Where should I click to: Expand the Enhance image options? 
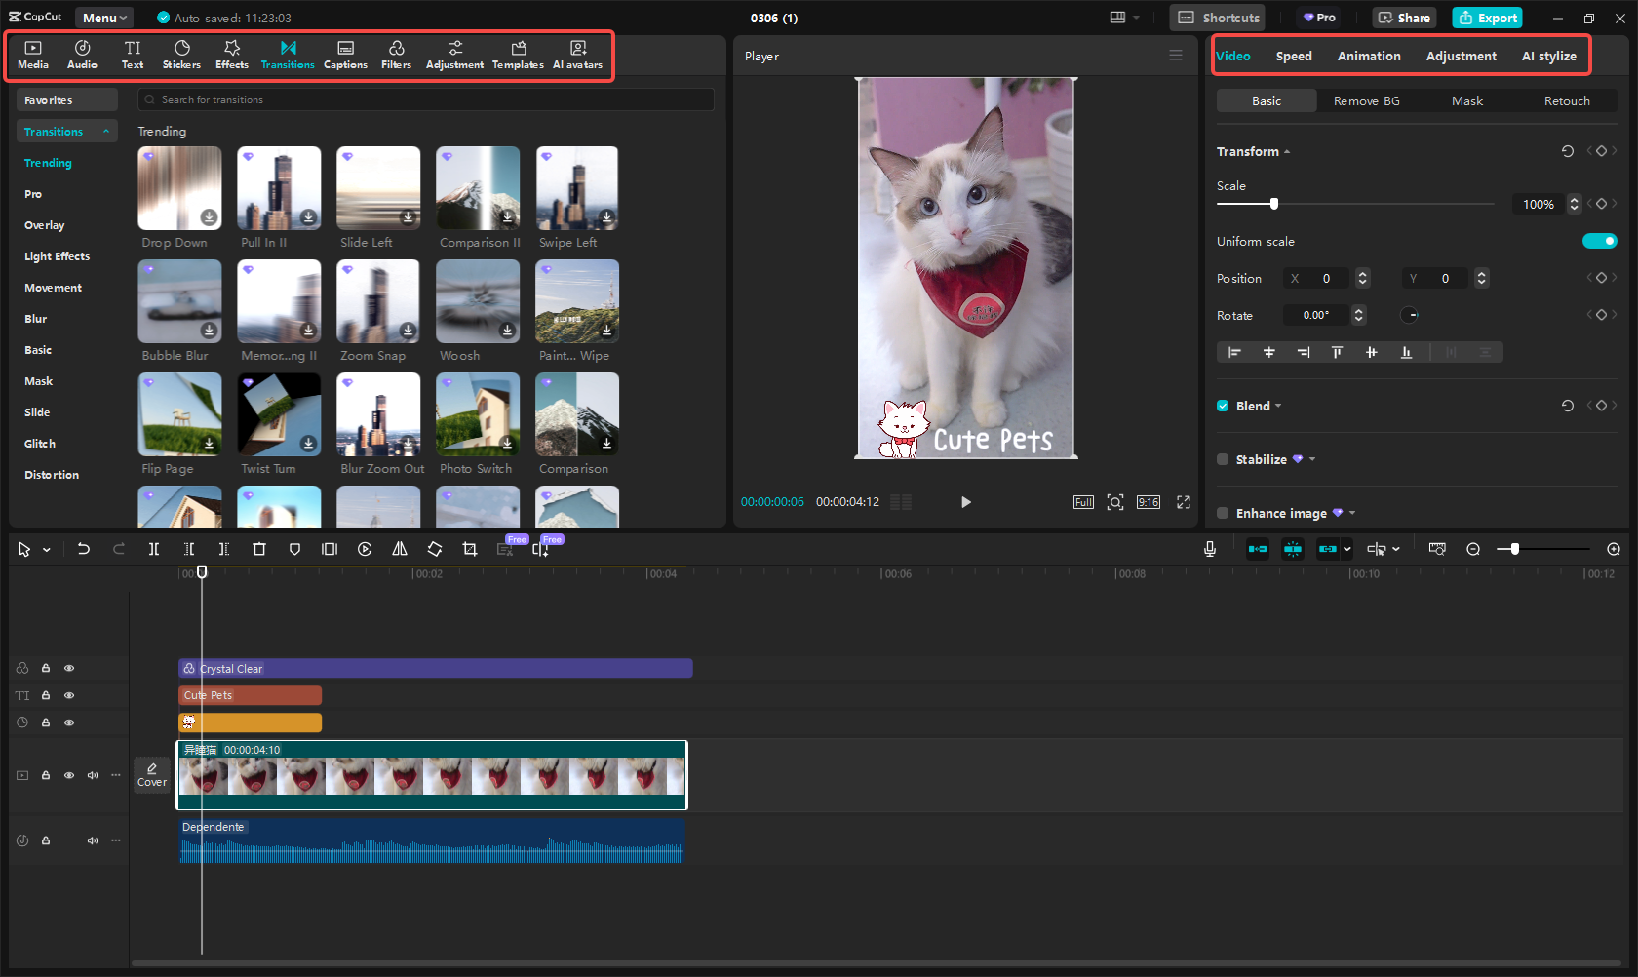(x=1352, y=513)
